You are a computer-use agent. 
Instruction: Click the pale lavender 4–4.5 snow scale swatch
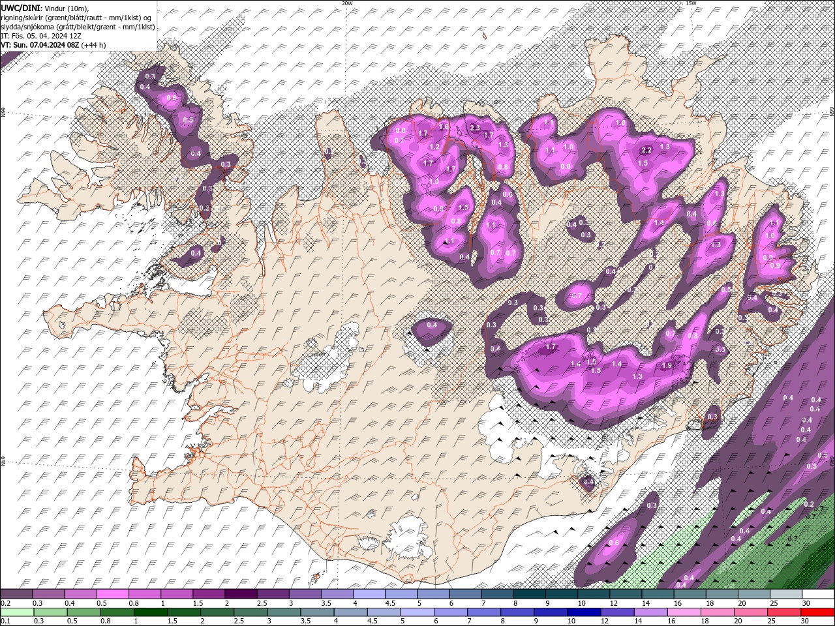click(x=369, y=594)
